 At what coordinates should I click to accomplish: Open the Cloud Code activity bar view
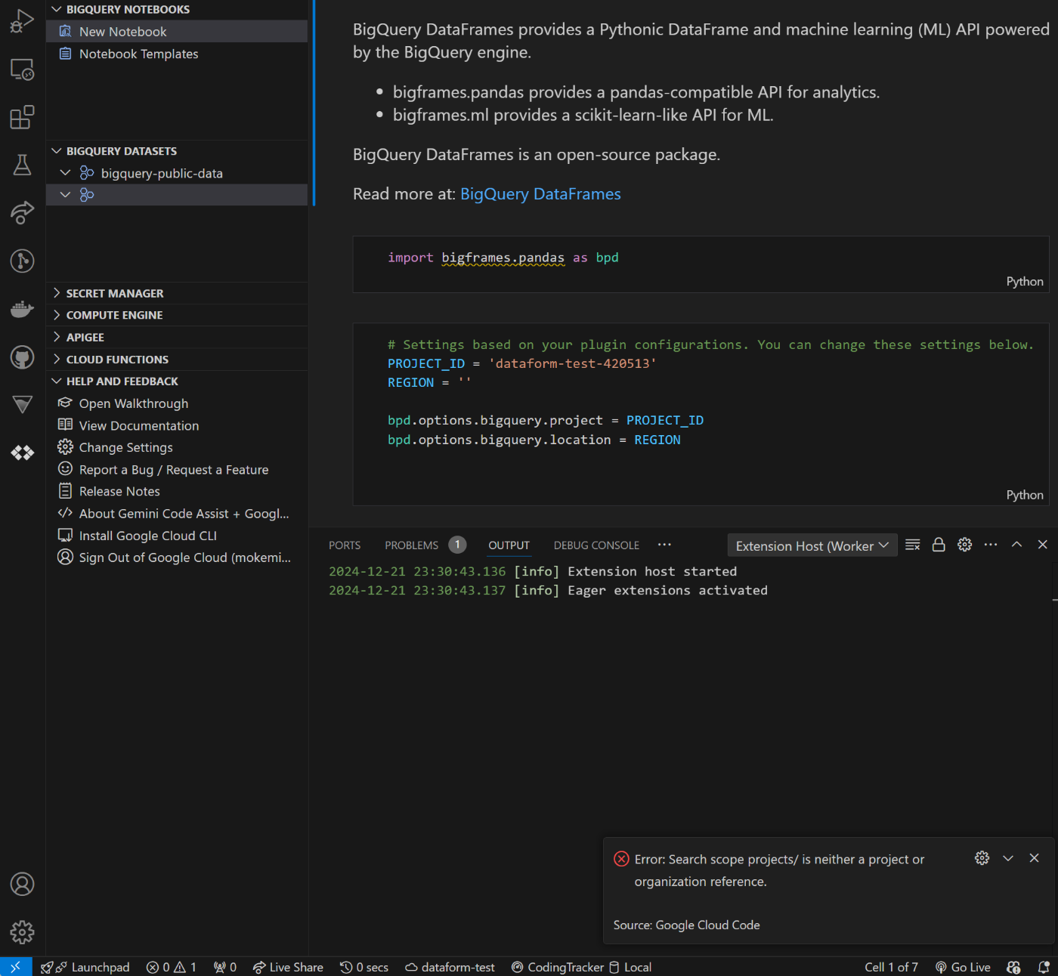(22, 452)
